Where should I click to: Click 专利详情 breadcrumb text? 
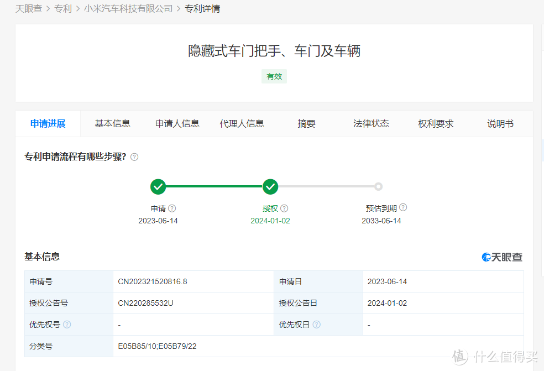click(202, 9)
